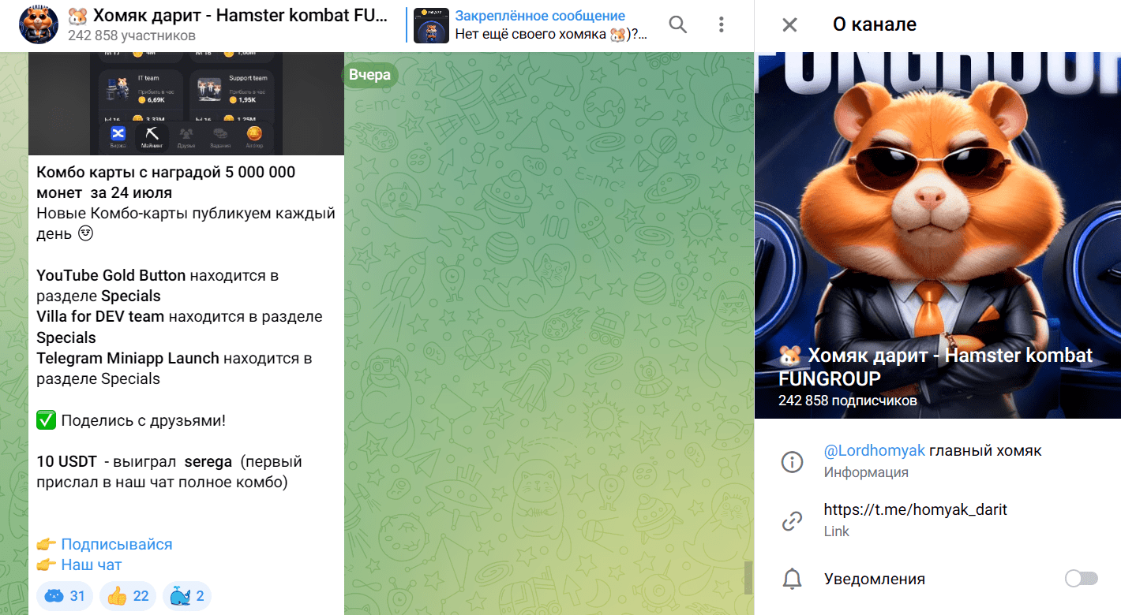Open the post's Hamster Kombat screenshot image

click(x=186, y=103)
